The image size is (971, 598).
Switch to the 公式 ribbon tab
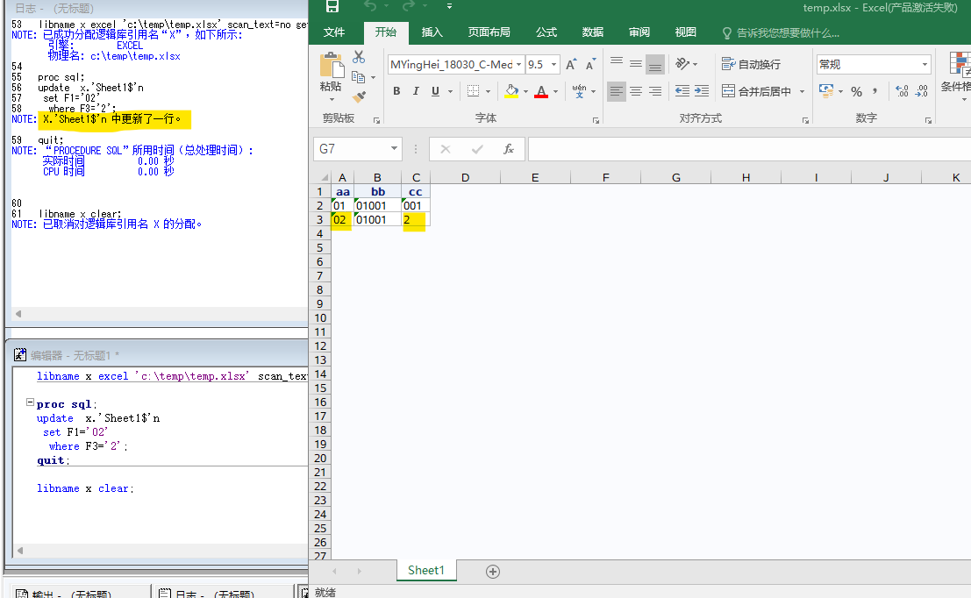pyautogui.click(x=546, y=32)
